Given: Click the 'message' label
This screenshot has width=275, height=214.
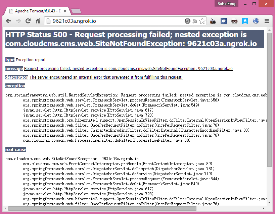Looking at the screenshot, I should [14, 68].
